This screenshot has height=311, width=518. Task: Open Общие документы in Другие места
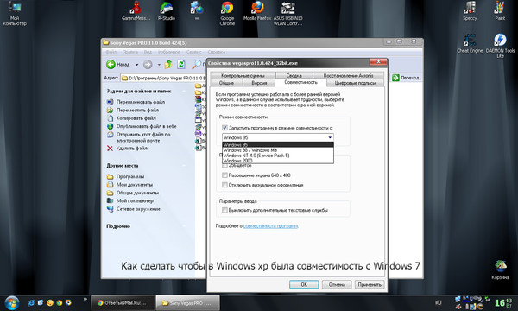point(137,193)
